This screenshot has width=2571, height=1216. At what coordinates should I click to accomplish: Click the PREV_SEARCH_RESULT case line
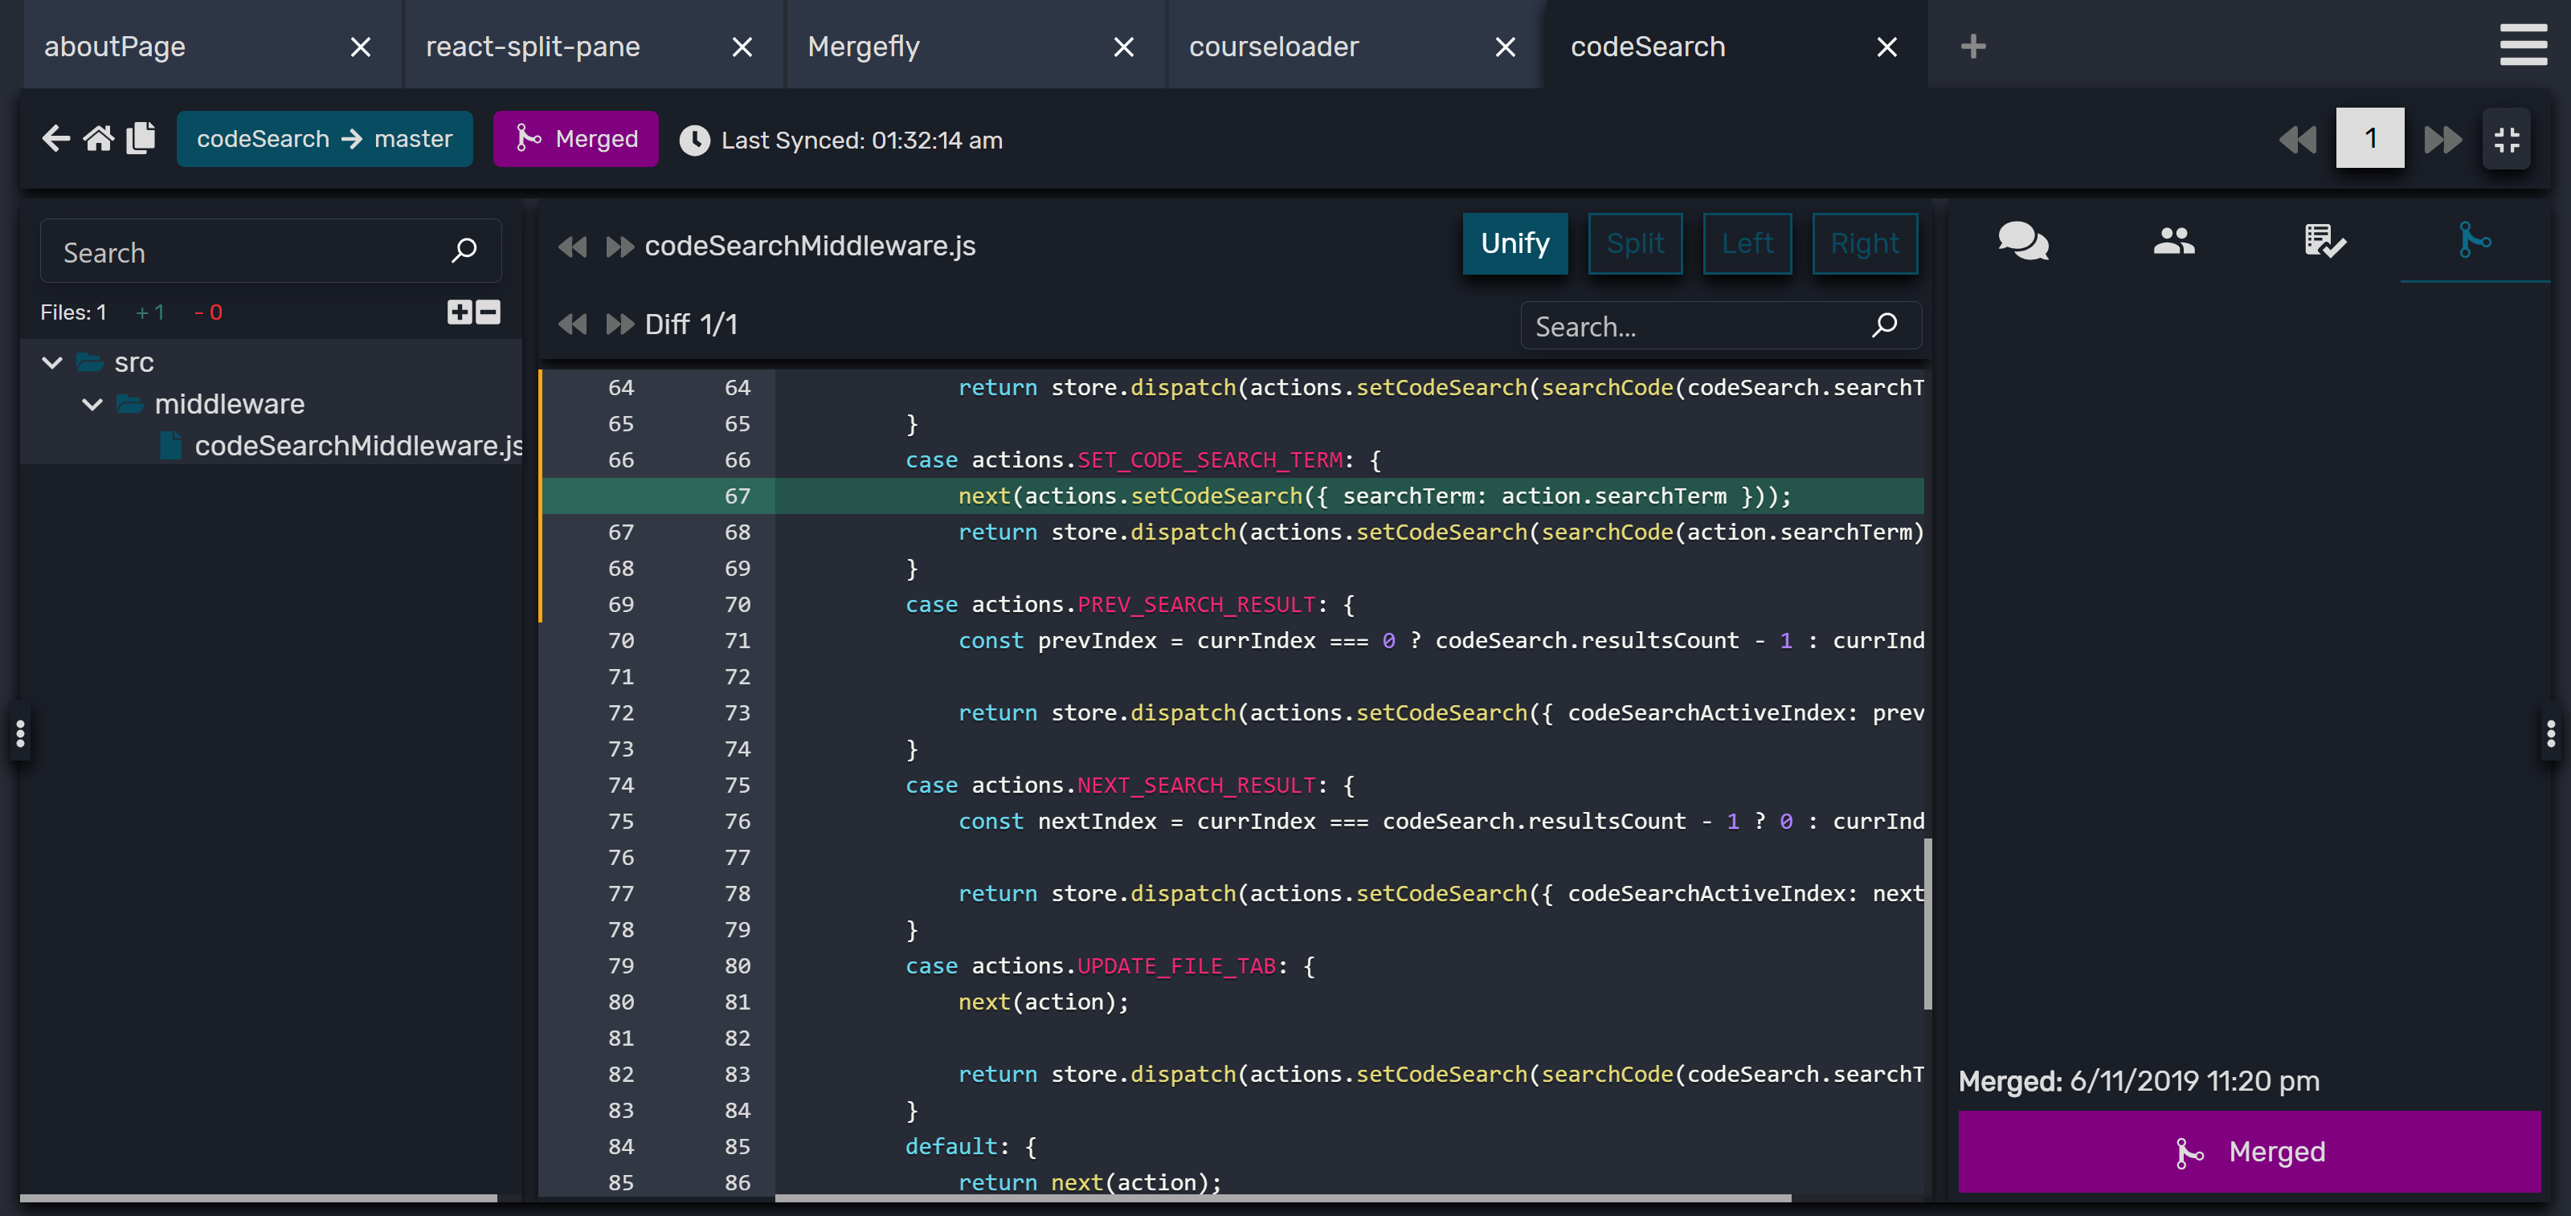pyautogui.click(x=1130, y=605)
